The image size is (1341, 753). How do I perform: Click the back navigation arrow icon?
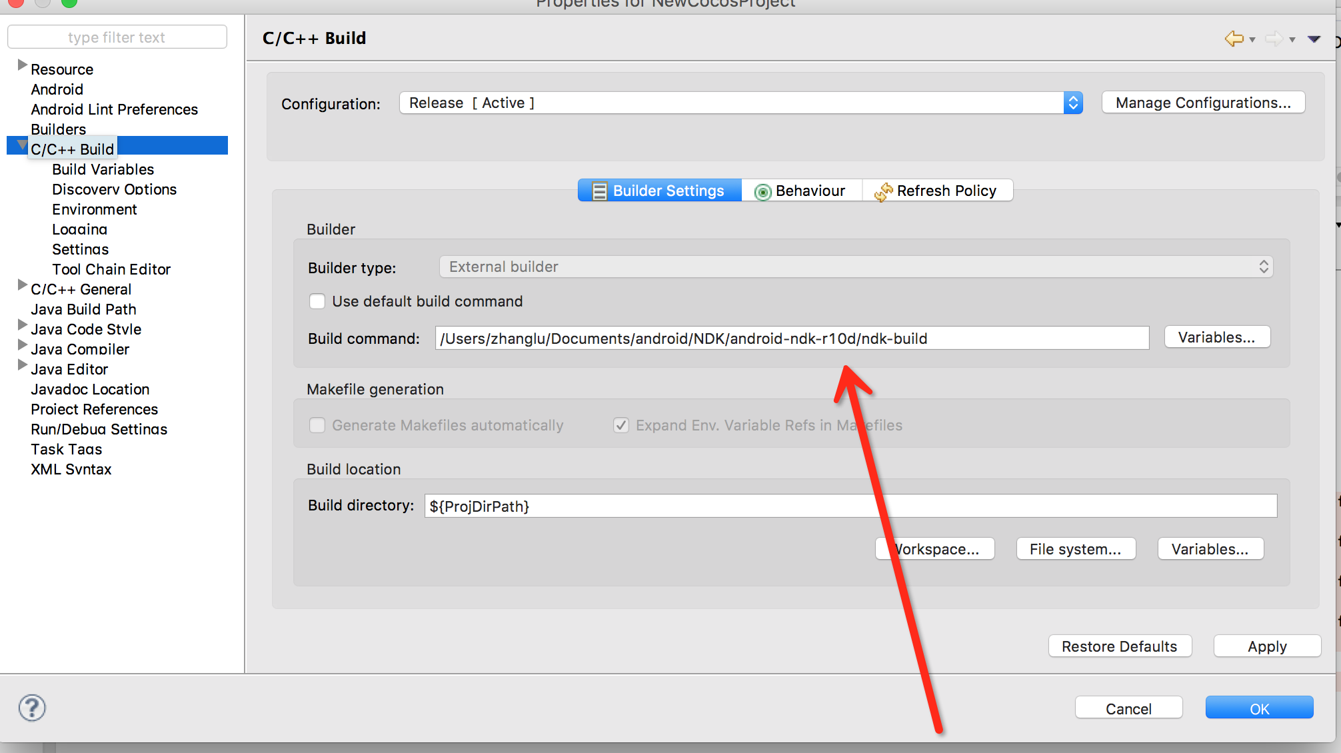click(1234, 39)
